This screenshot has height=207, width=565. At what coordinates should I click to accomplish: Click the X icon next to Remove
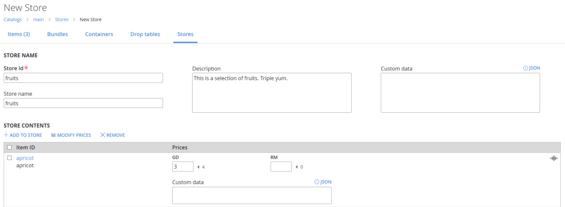coord(103,135)
